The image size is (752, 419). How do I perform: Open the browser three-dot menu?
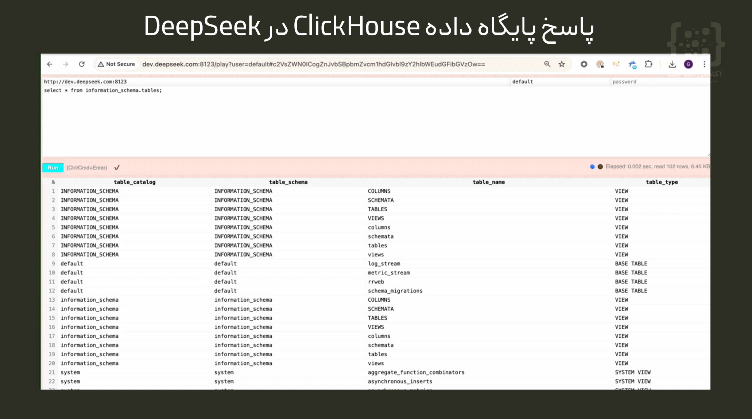coord(704,64)
